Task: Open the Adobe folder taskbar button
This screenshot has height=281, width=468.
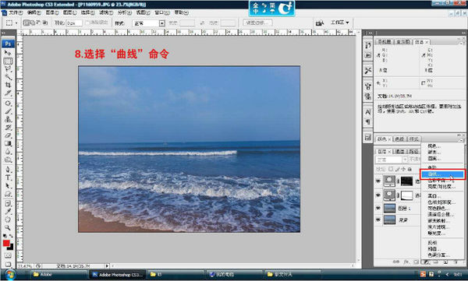Action: 59,275
